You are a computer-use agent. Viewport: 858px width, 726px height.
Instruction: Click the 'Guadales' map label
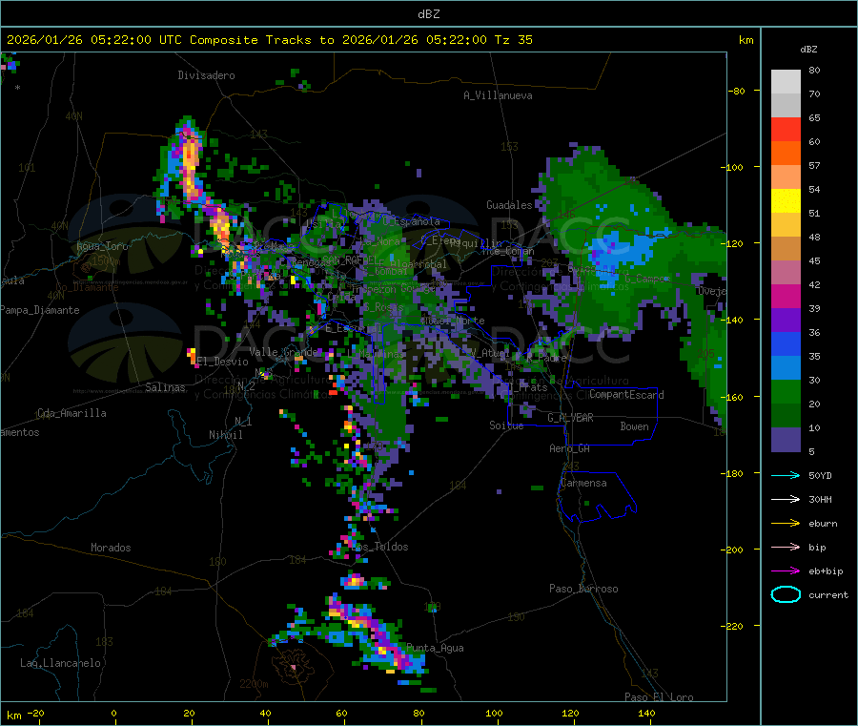click(509, 205)
